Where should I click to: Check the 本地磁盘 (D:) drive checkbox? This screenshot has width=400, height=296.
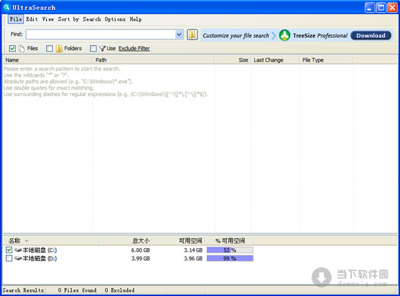[x=9, y=259]
